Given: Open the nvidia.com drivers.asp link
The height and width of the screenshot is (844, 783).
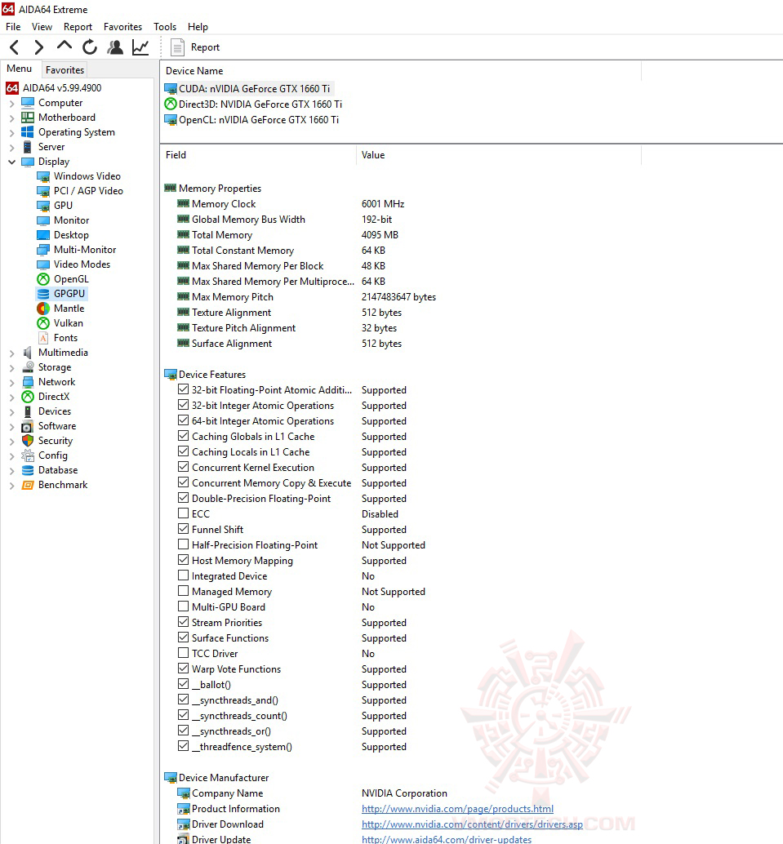Looking at the screenshot, I should (472, 824).
